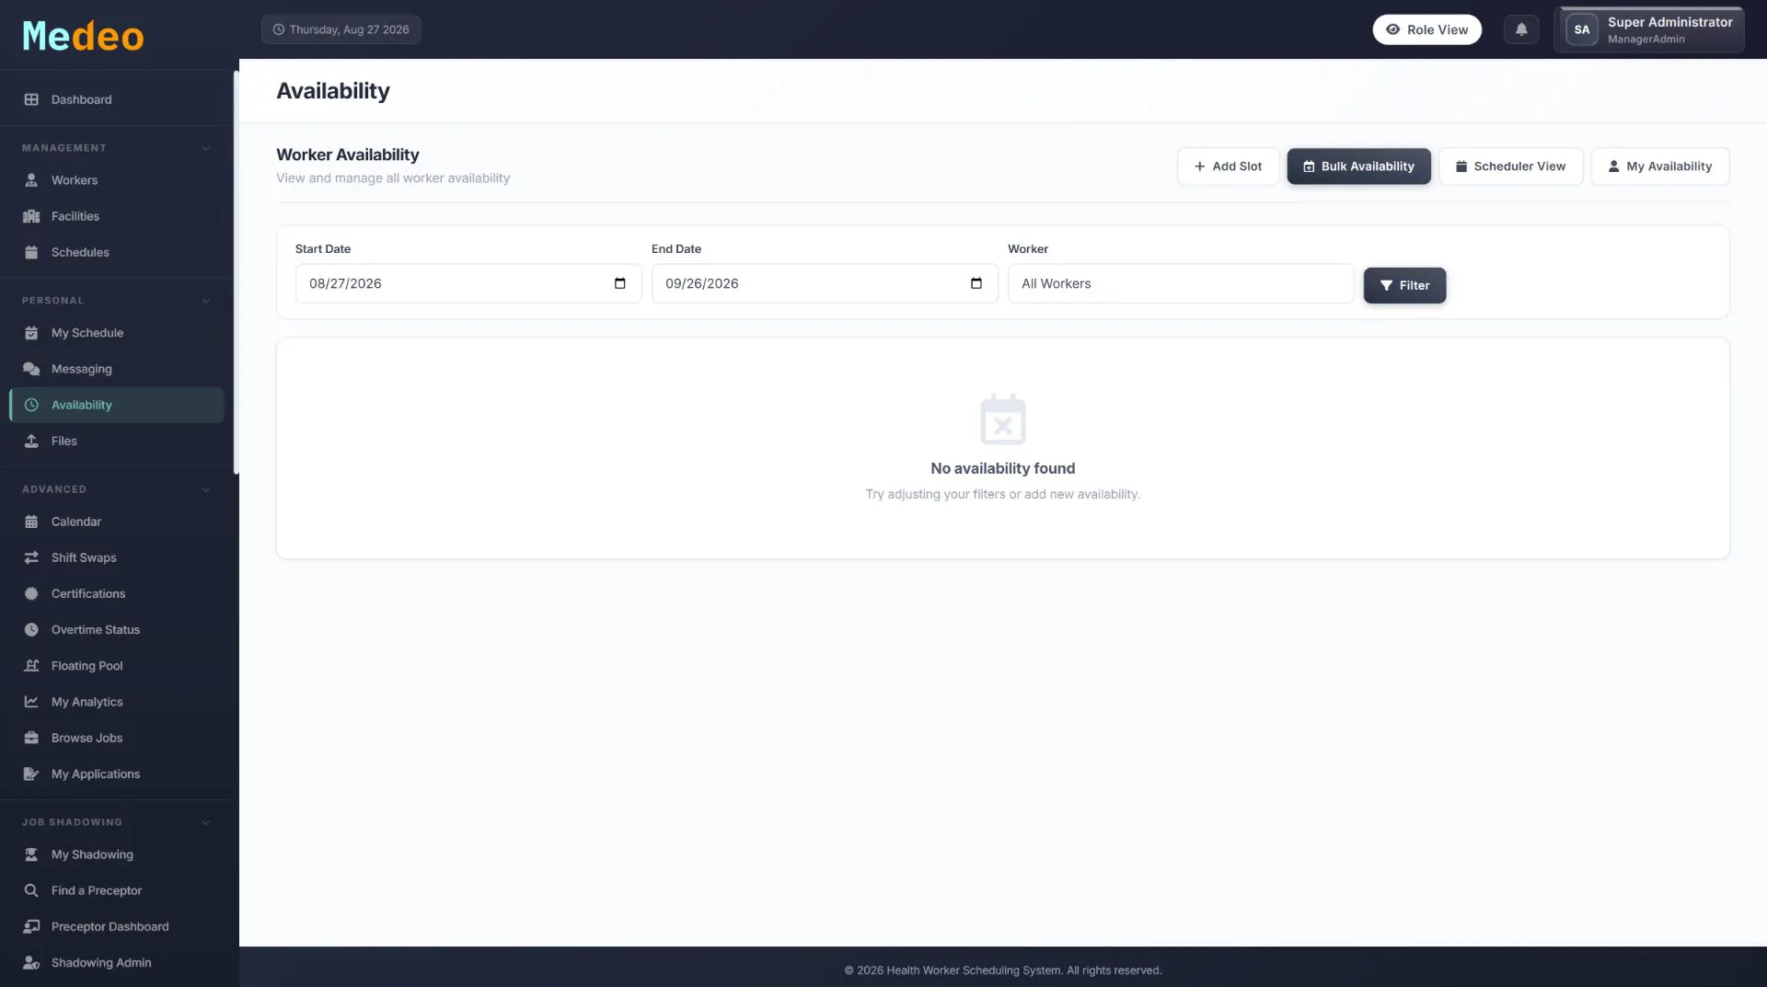Image resolution: width=1767 pixels, height=987 pixels.
Task: Click the Browse Jobs briefcase icon
Action: [31, 738]
